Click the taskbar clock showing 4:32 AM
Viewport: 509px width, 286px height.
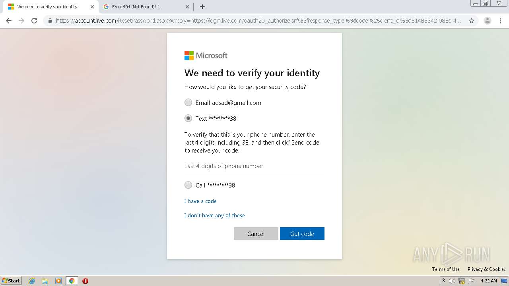click(489, 281)
